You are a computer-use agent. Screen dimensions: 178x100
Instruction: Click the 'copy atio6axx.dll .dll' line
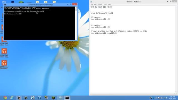[x=100, y=27]
